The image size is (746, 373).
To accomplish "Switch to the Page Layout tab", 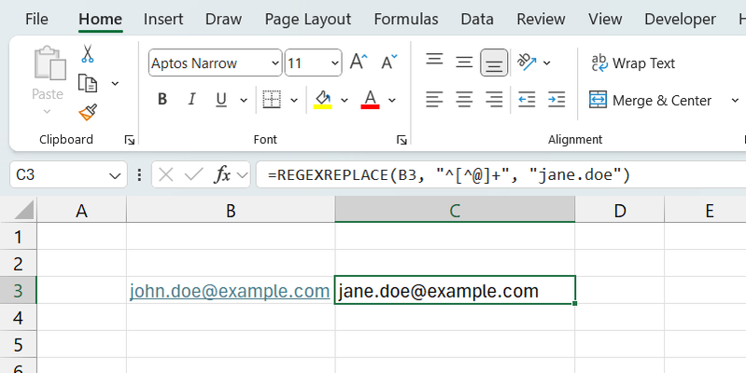I will pyautogui.click(x=308, y=19).
